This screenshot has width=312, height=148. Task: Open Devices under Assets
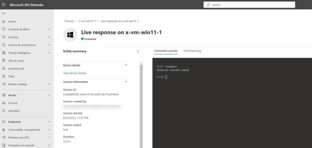click(13, 103)
